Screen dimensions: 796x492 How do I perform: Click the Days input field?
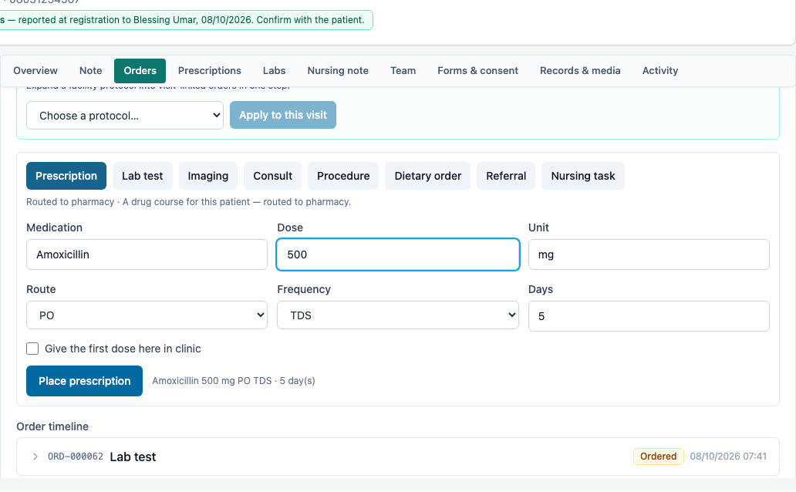[x=649, y=316]
